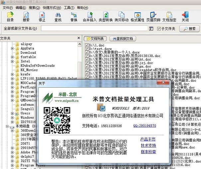Select the Seagull folder
Viewport: 201px width, 169px height.
click(x=27, y=109)
